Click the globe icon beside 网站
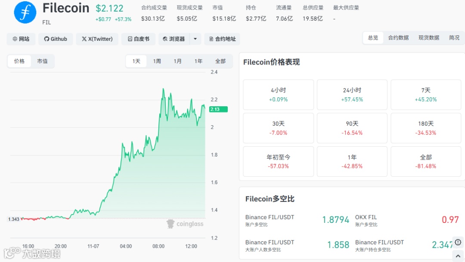Image resolution: width=465 pixels, height=262 pixels. pyautogui.click(x=15, y=39)
